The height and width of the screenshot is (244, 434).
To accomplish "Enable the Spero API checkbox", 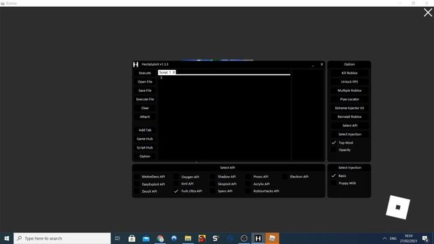I will [x=212, y=191].
